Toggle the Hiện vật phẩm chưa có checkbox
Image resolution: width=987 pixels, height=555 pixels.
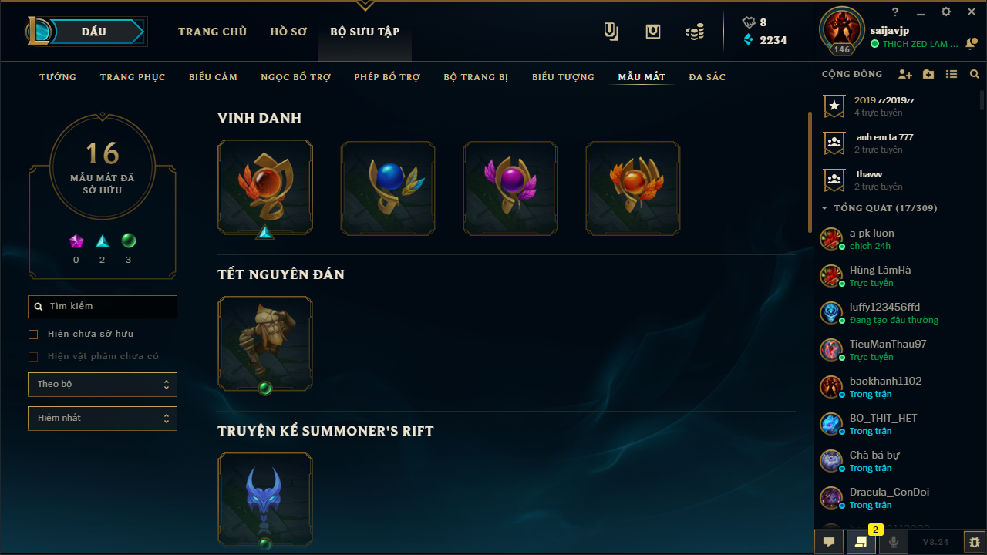(33, 357)
